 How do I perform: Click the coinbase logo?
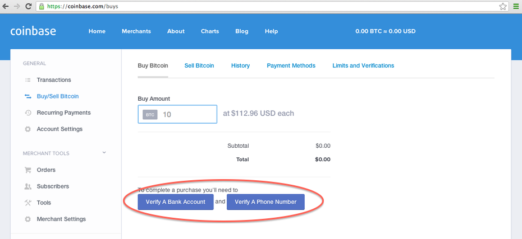click(33, 31)
